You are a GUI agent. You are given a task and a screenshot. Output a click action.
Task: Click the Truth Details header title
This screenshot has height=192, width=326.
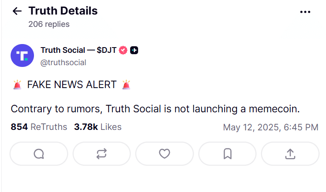pyautogui.click(x=63, y=11)
